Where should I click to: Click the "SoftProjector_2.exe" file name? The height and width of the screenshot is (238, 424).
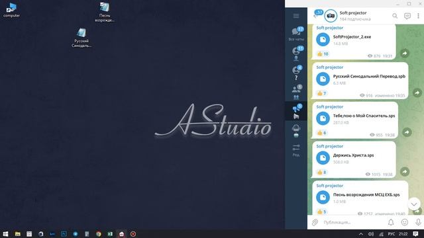pyautogui.click(x=352, y=37)
